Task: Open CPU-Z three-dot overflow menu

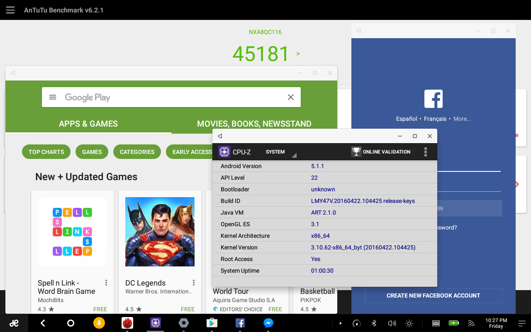Action: [x=426, y=152]
